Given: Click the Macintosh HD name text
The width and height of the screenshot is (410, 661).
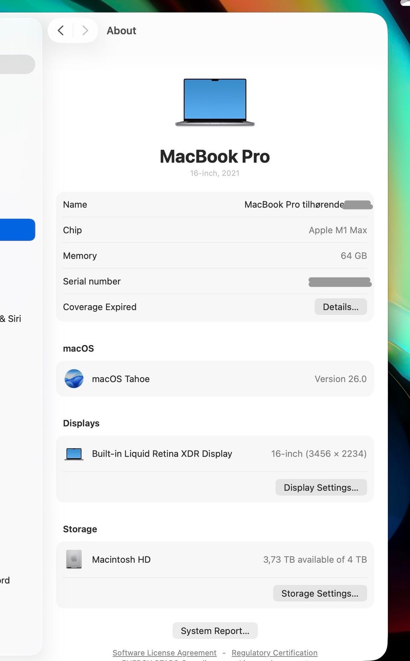Looking at the screenshot, I should tap(121, 559).
